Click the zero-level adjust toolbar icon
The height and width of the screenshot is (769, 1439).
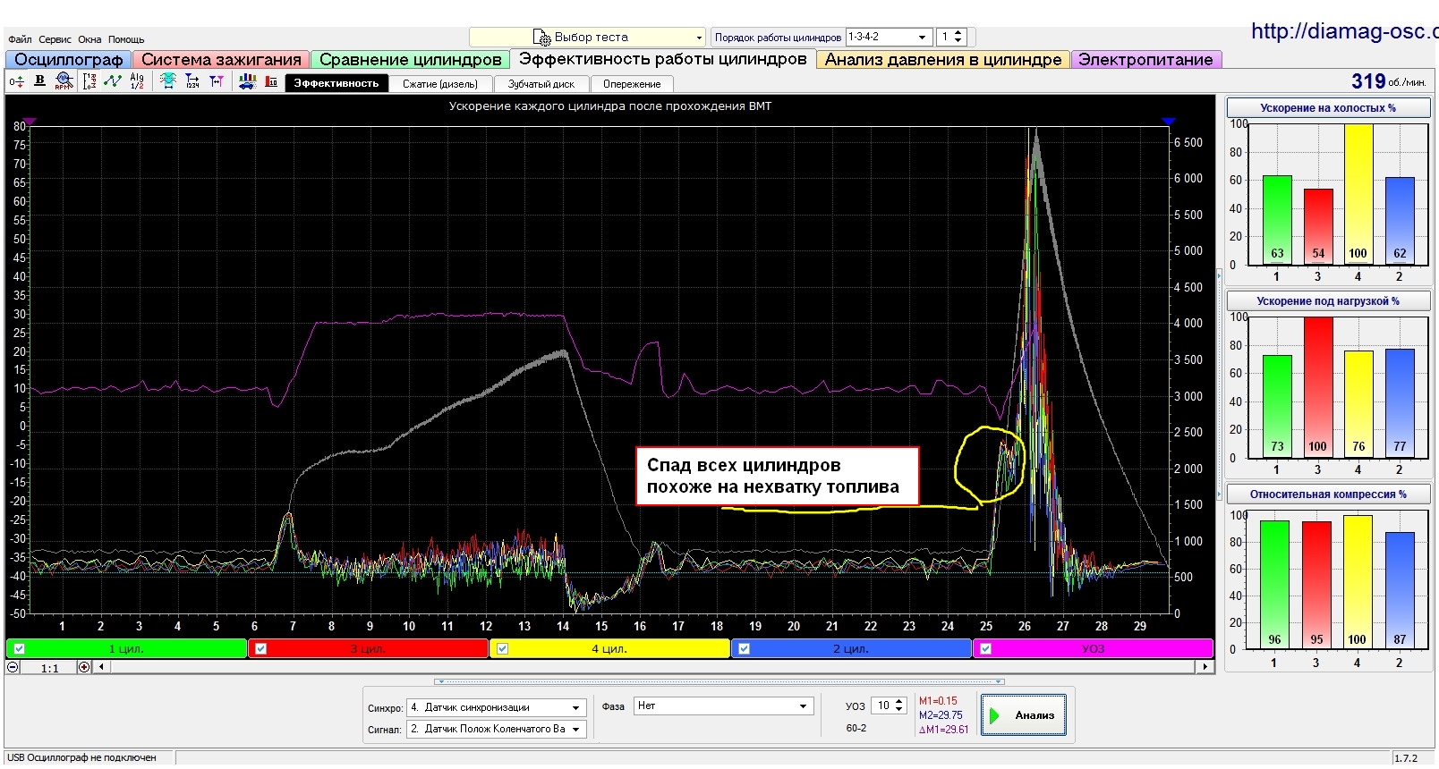pos(16,81)
